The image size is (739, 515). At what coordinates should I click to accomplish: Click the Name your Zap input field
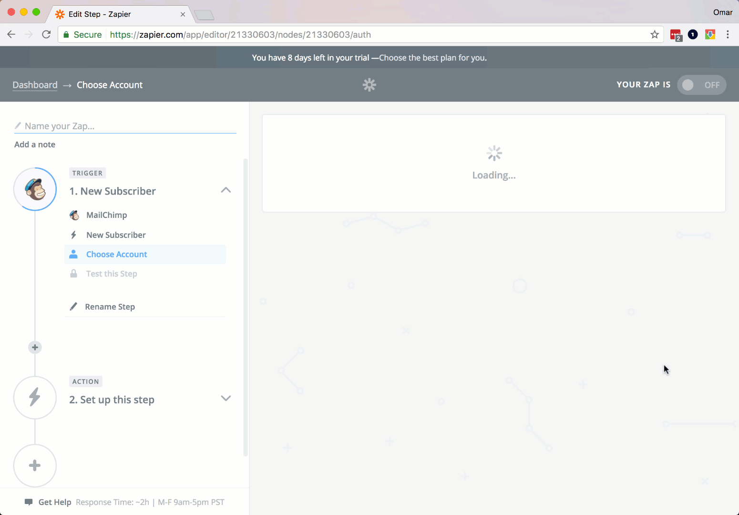pyautogui.click(x=125, y=126)
